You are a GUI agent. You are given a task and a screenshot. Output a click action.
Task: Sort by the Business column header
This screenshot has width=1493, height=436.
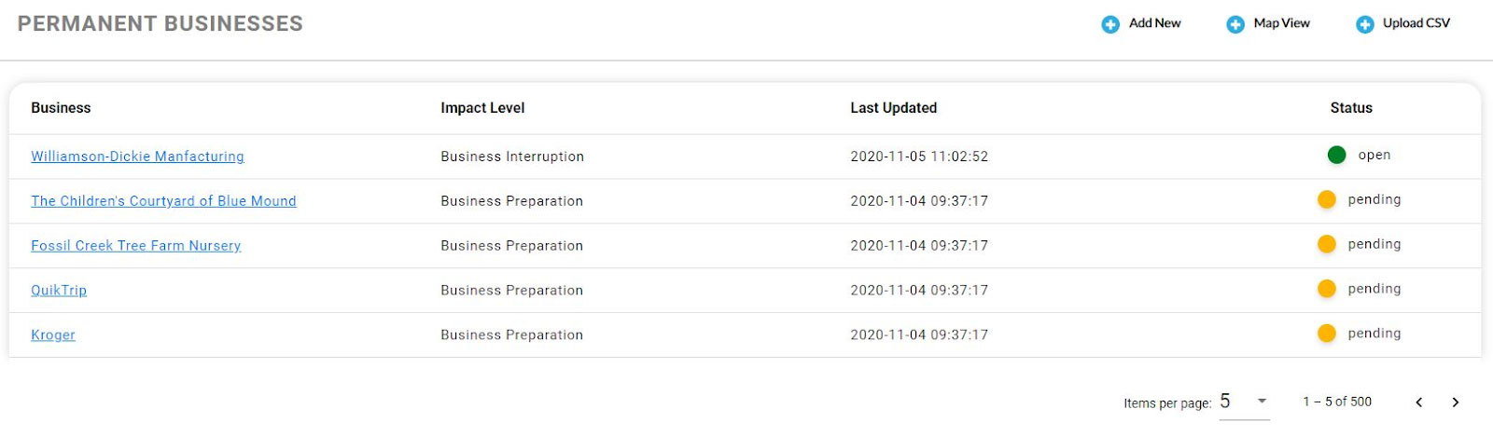coord(61,108)
